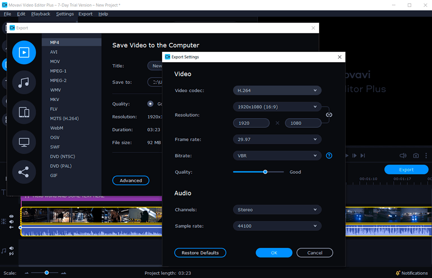Open the upload online share icon
Image resolution: width=432 pixels, height=278 pixels.
[24, 172]
